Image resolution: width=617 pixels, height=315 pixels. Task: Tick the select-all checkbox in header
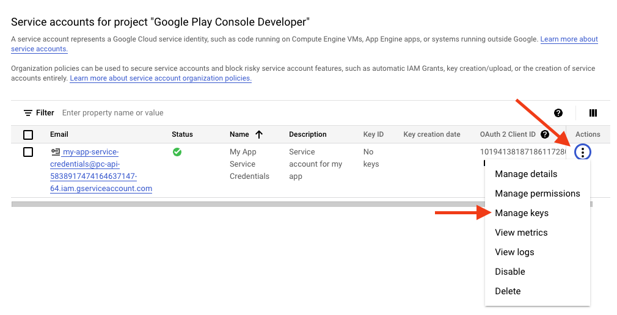pyautogui.click(x=28, y=135)
